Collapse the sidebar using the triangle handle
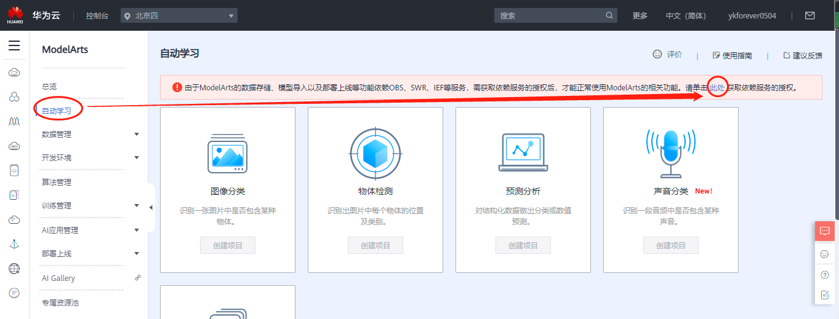 [151, 207]
